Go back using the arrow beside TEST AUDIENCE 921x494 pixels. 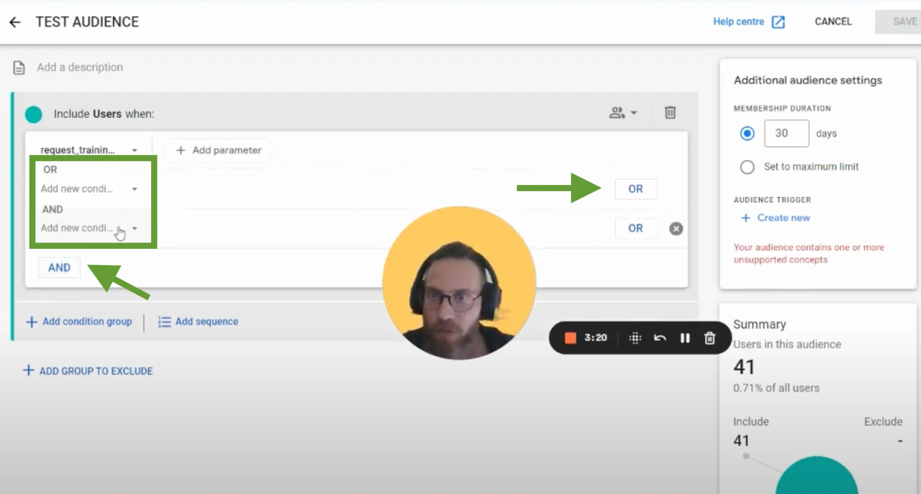click(x=15, y=22)
